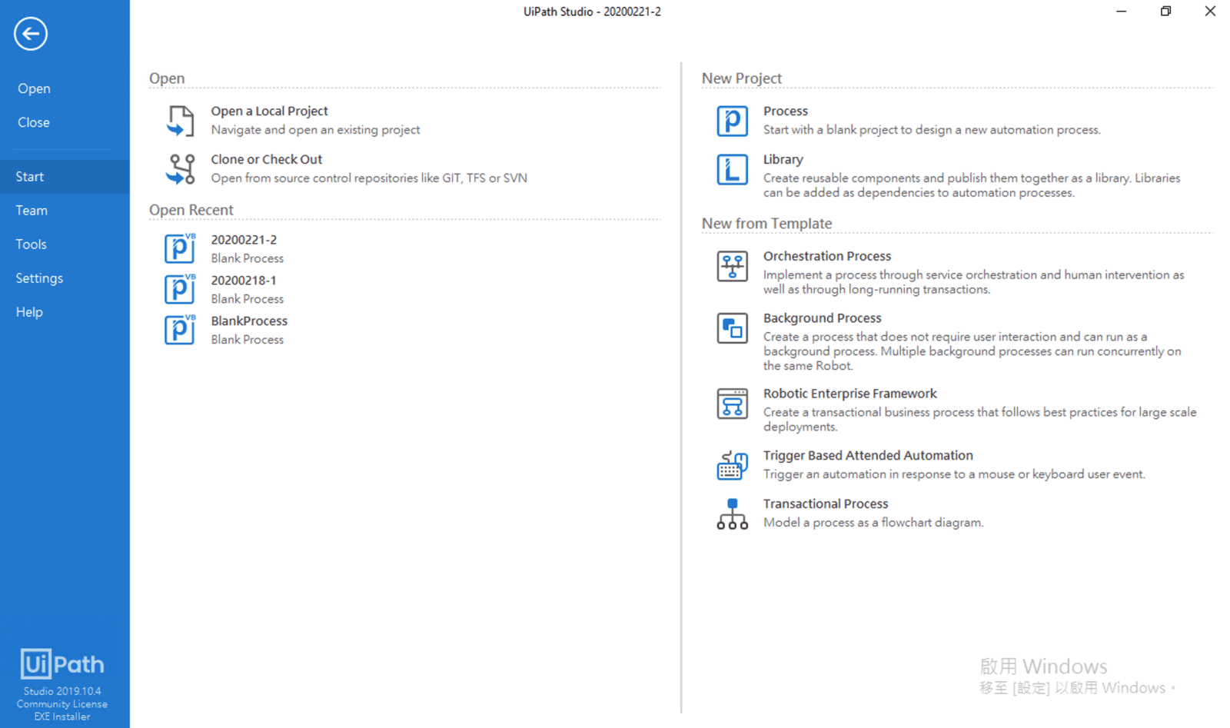Open recent project 20200221-2
Screen dimensions: 1230x728
point(244,240)
